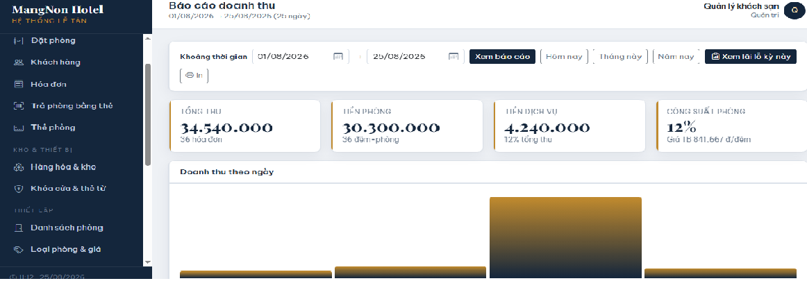This screenshot has height=281, width=807.
Task: Open the Hàng hóa & kho boxes icon
Action: (19, 167)
